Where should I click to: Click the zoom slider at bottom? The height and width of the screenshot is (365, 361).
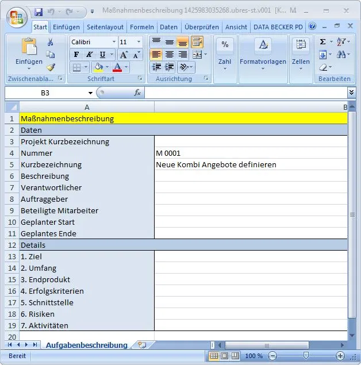coord(306,356)
